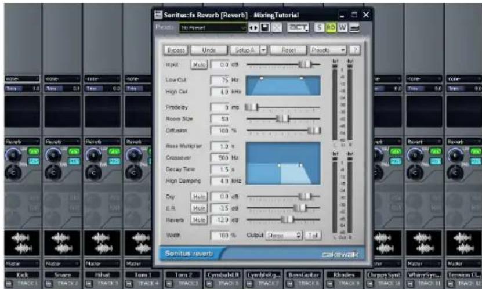This screenshot has width=482, height=289.
Task: Click the track icon beside TRACK 1 label
Action: point(9,283)
